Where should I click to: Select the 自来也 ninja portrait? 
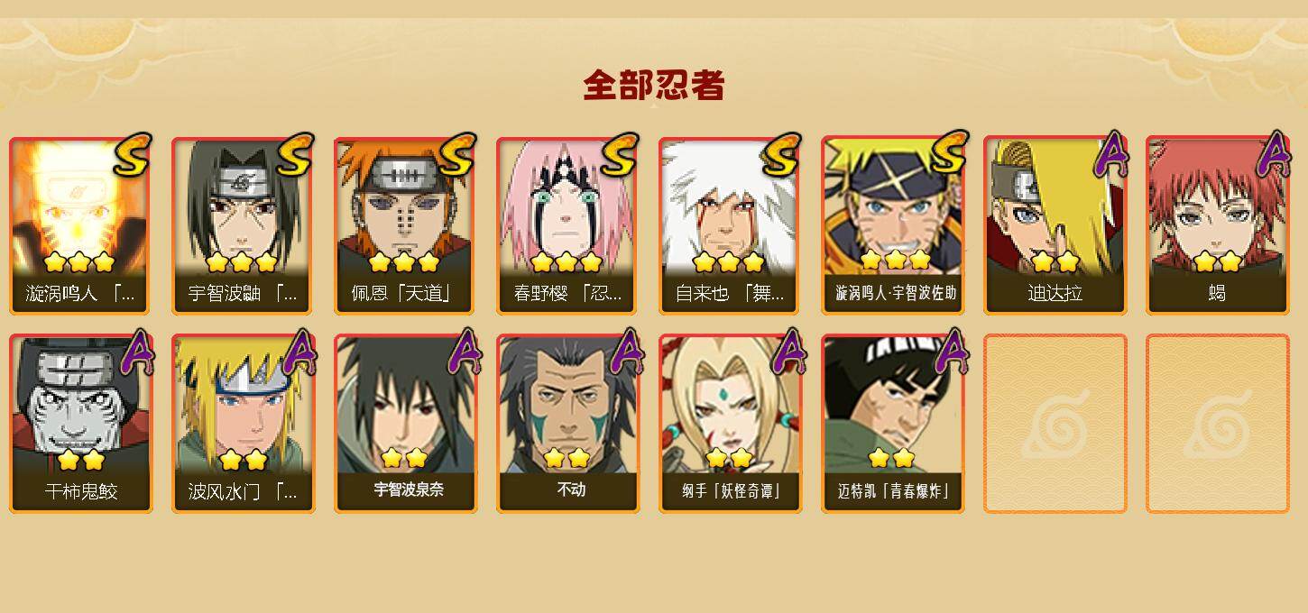click(x=730, y=225)
